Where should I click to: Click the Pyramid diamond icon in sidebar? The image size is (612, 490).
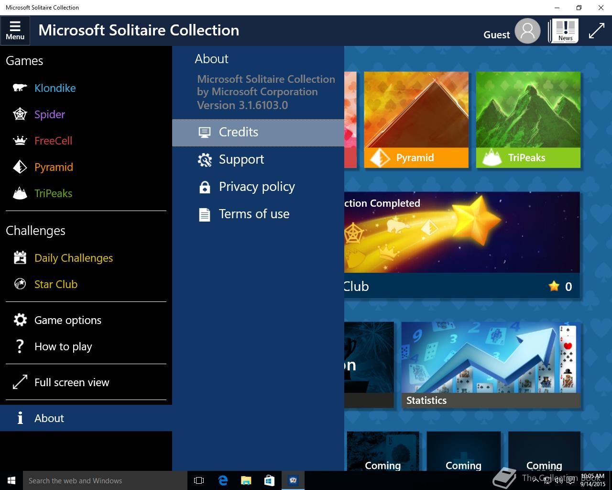tap(20, 167)
